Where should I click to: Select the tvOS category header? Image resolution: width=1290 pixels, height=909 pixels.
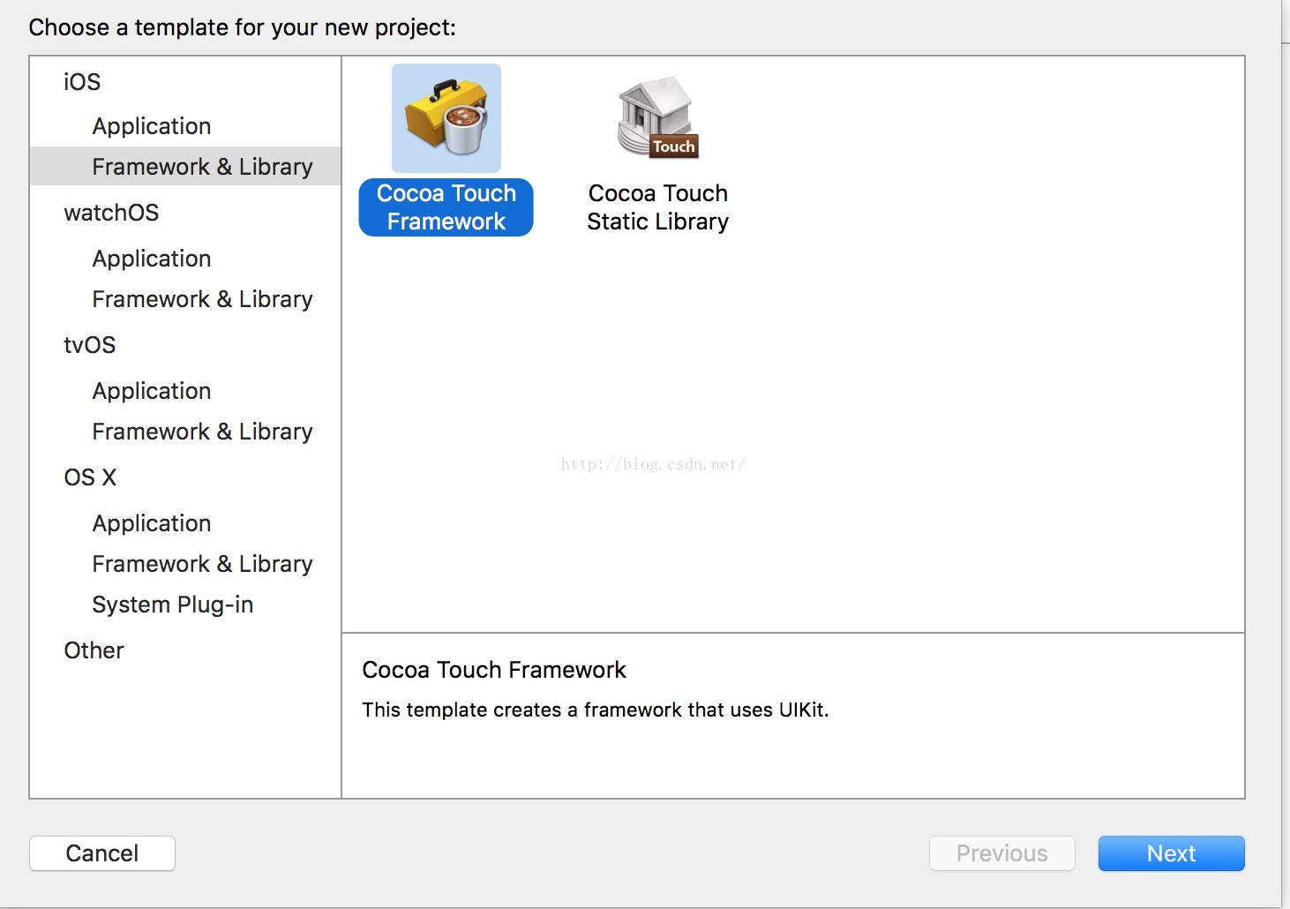point(89,345)
